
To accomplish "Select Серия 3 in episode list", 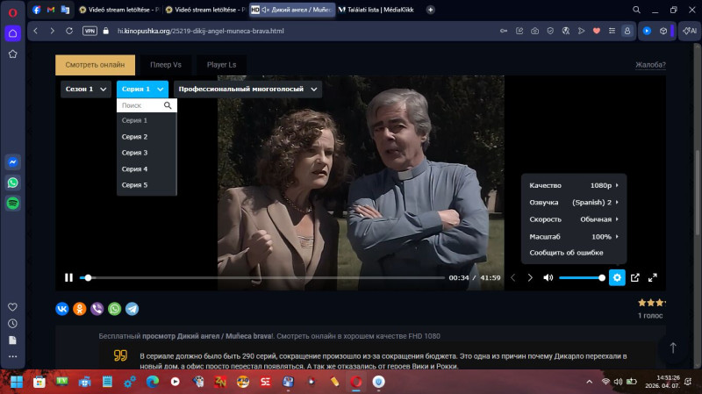I will pos(147,153).
